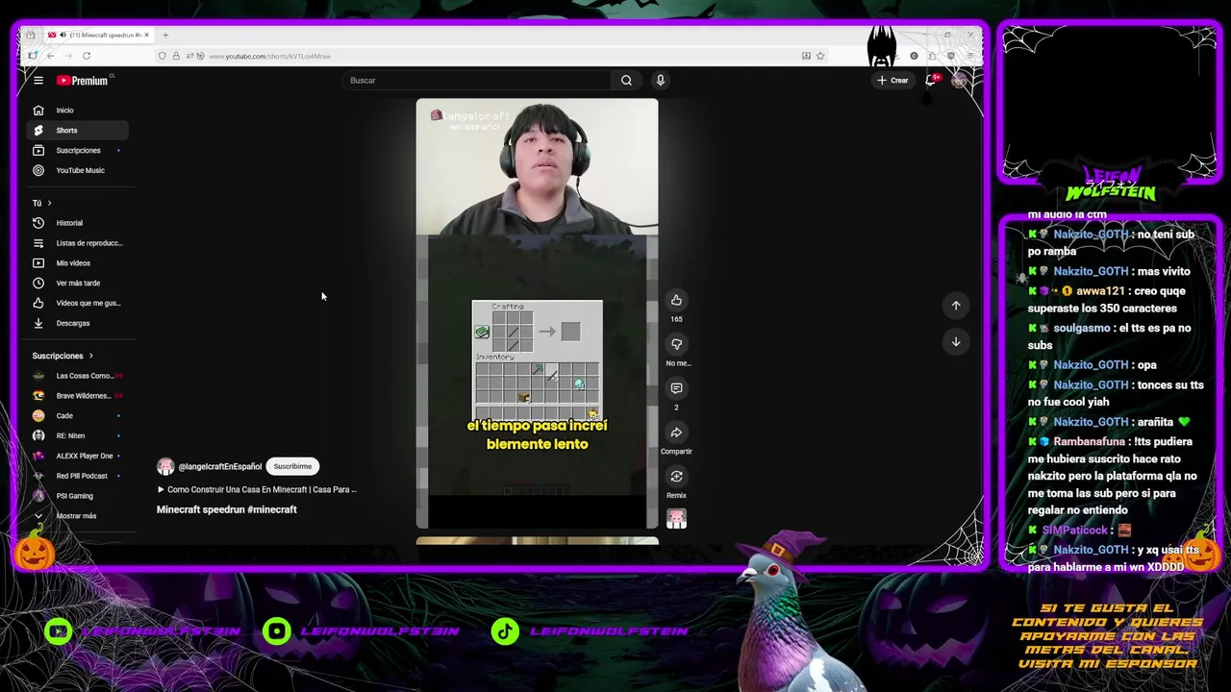Image resolution: width=1231 pixels, height=692 pixels.
Task: Open ALEXX Player One channel
Action: pyautogui.click(x=76, y=457)
